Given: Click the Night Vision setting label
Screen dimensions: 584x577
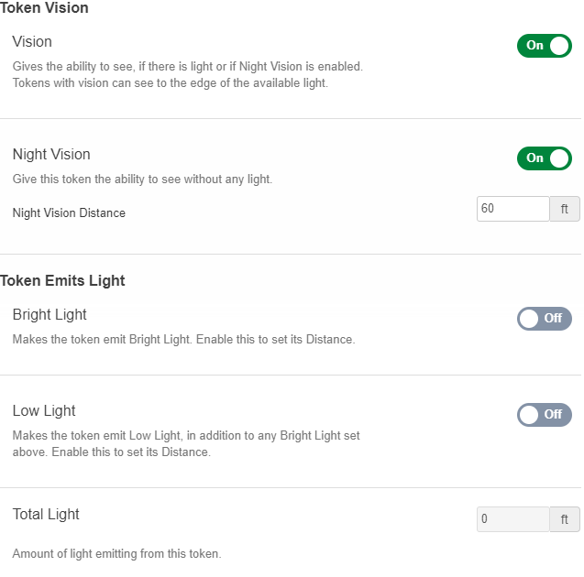Looking at the screenshot, I should pyautogui.click(x=51, y=154).
